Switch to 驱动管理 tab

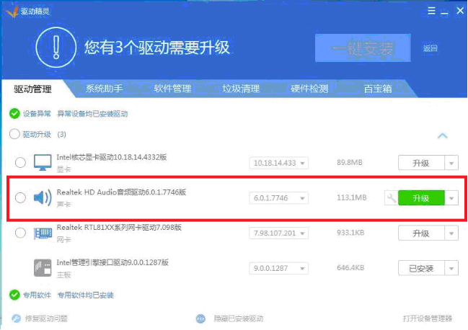tap(33, 89)
